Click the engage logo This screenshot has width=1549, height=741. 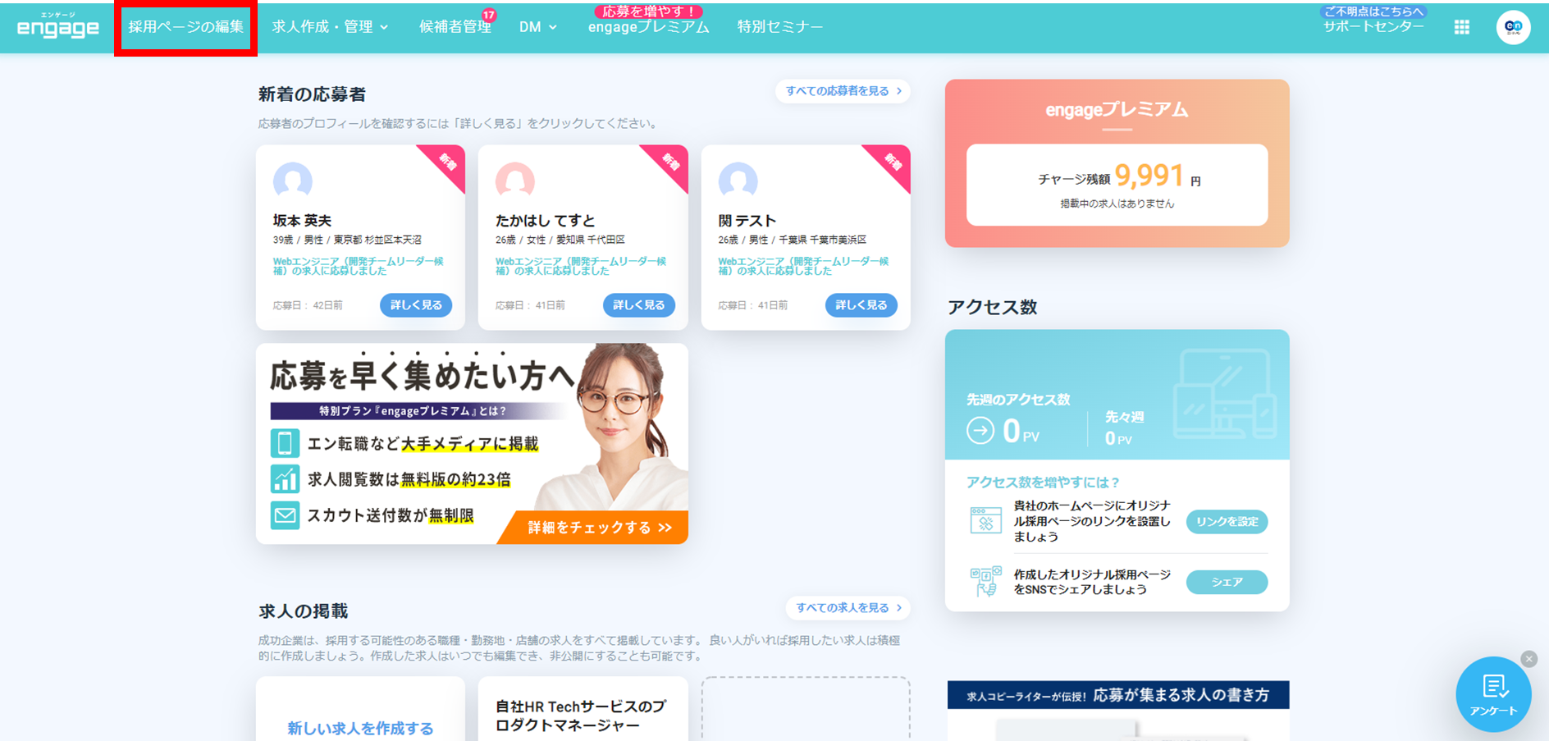(58, 27)
